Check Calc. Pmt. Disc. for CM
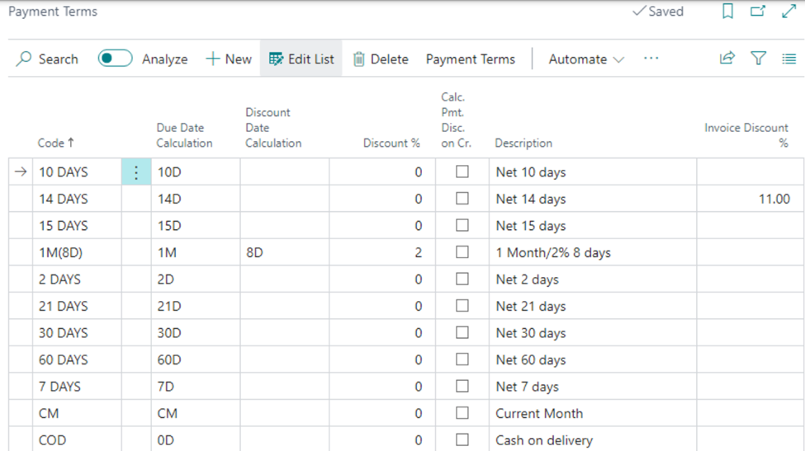 tap(462, 413)
